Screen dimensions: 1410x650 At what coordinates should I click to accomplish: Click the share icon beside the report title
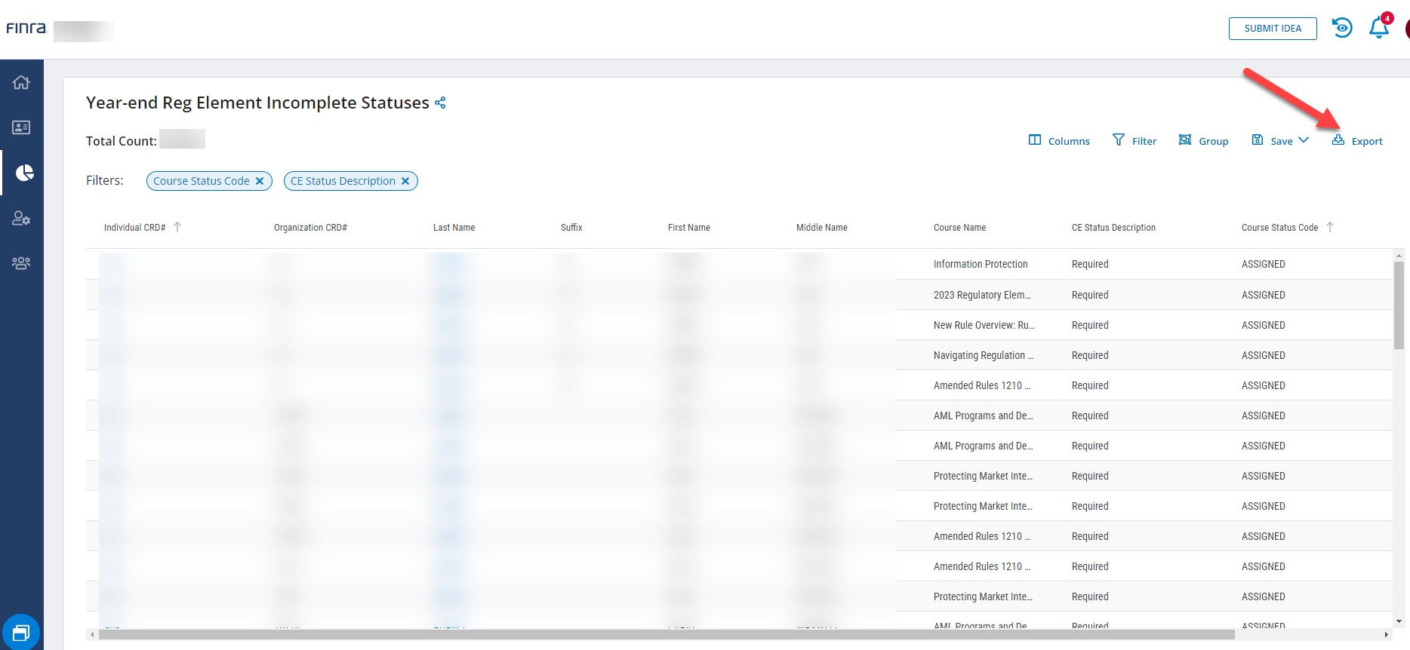tap(440, 103)
